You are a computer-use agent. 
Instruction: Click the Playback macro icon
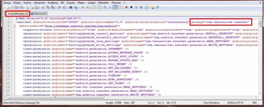pos(136,7)
